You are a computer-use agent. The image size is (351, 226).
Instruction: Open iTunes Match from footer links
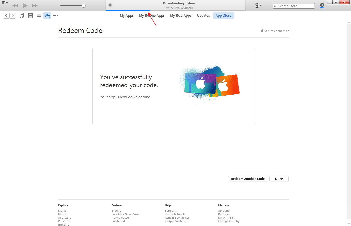pos(120,218)
